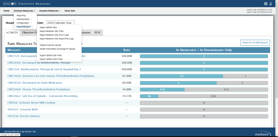The height and width of the screenshot is (137, 278).
Task: Click the Measure column header
Action: point(14,50)
